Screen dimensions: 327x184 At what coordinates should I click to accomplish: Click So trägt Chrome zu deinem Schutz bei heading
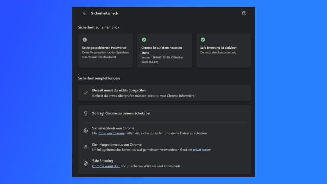click(x=121, y=113)
